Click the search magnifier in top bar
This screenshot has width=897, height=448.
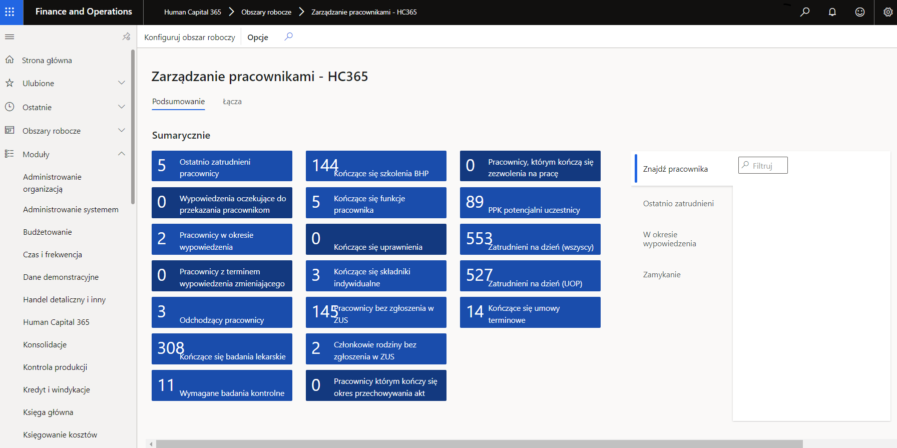[805, 12]
